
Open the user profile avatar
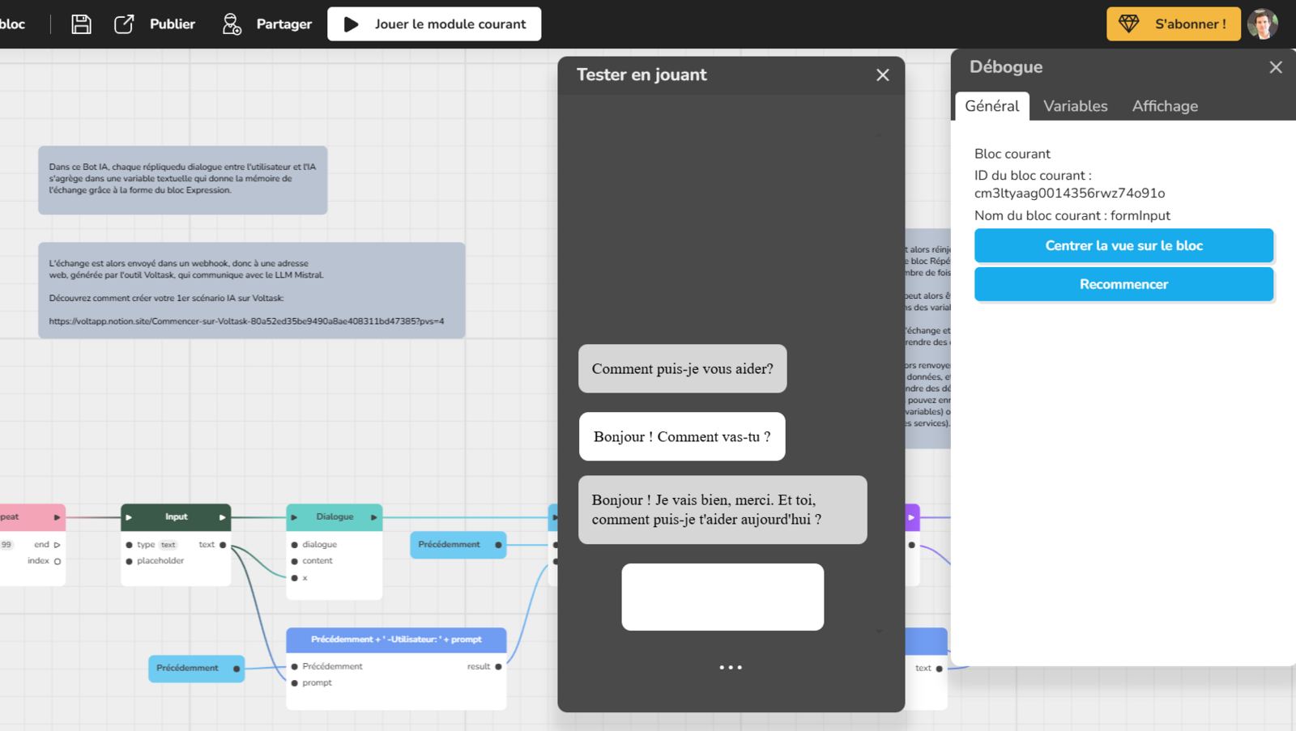point(1263,24)
